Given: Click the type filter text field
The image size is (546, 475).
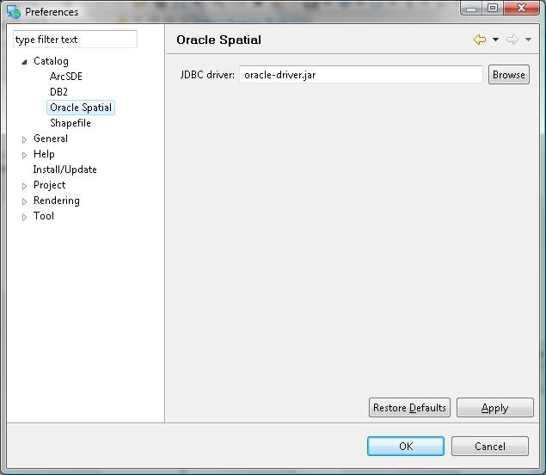Looking at the screenshot, I should [x=75, y=40].
